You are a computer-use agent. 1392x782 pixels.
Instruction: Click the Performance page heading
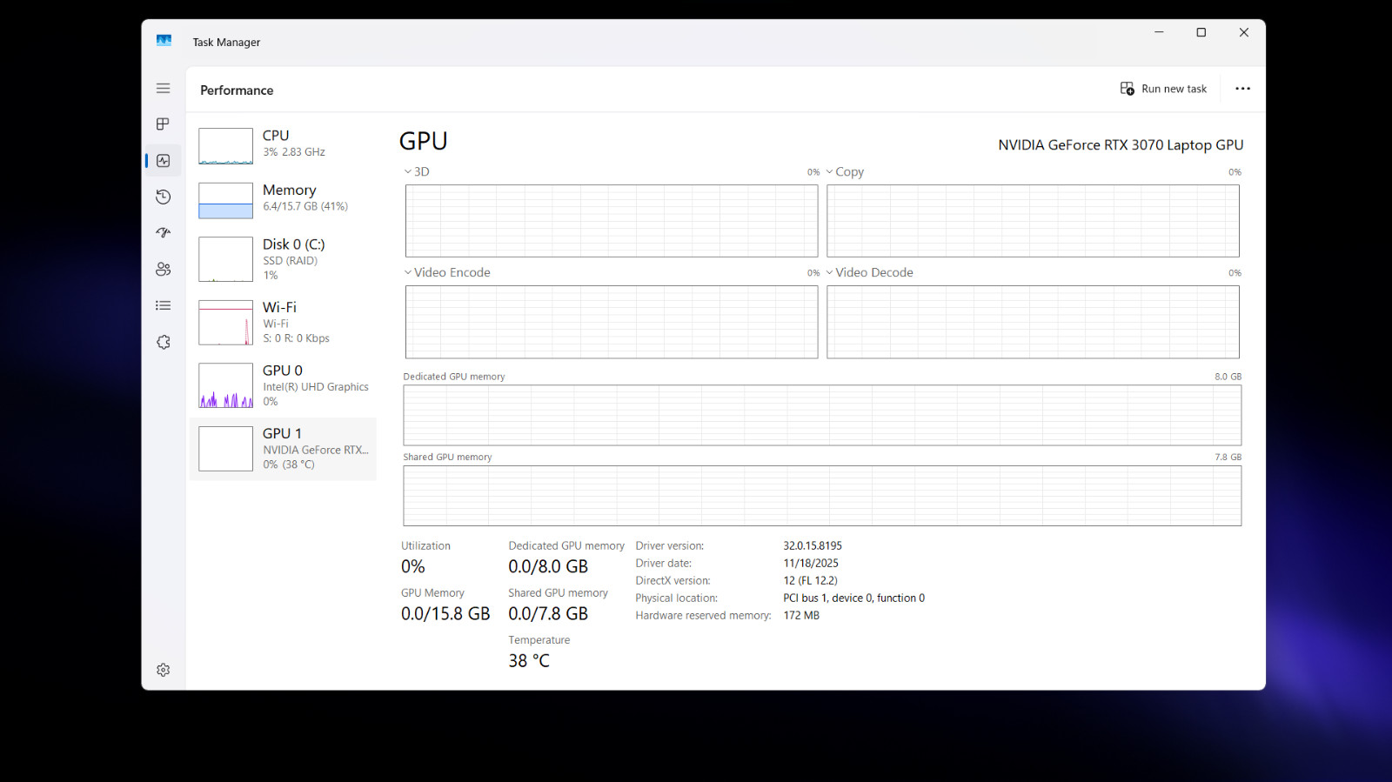point(237,90)
